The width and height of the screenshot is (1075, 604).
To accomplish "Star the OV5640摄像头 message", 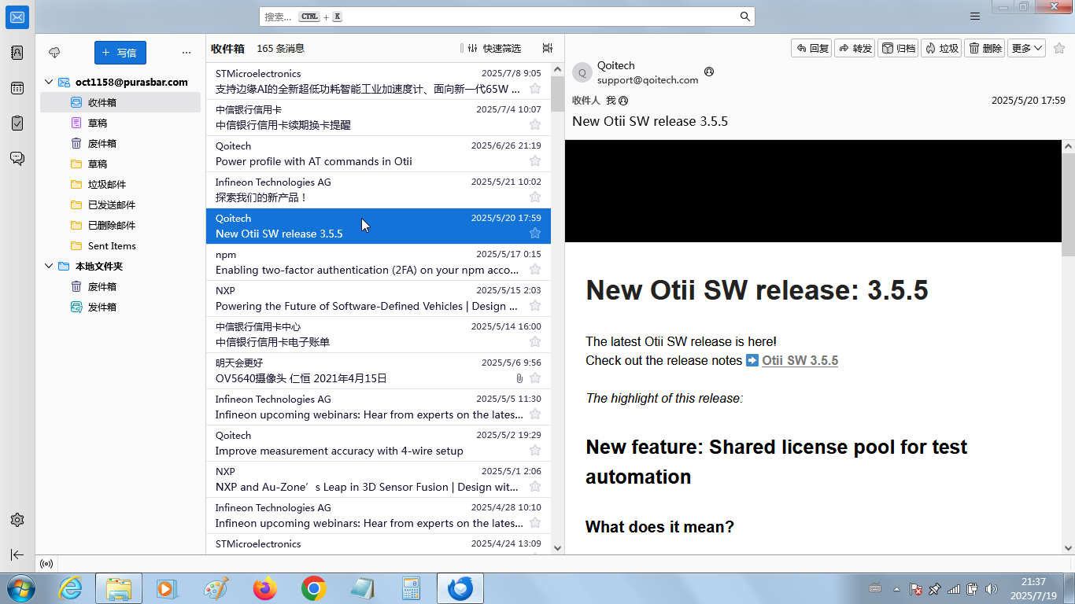I will tap(535, 377).
